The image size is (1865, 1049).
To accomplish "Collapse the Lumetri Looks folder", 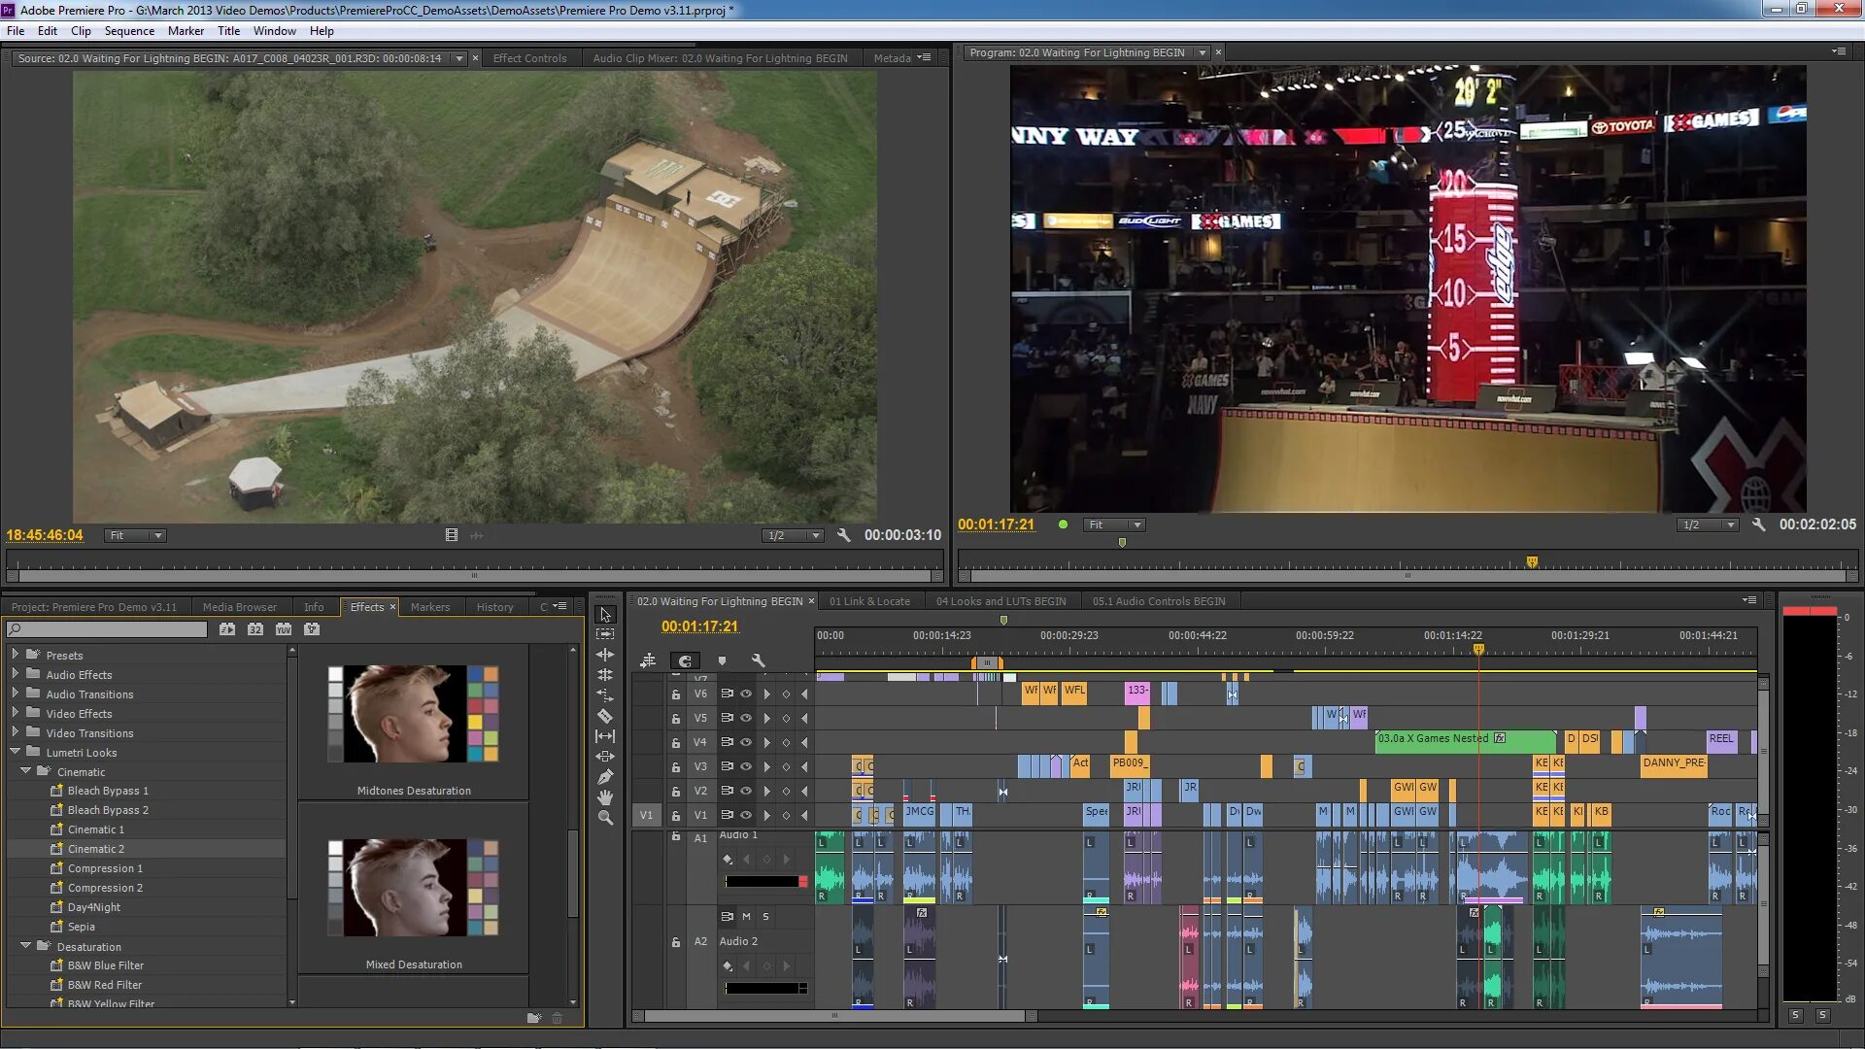I will [x=15, y=752].
